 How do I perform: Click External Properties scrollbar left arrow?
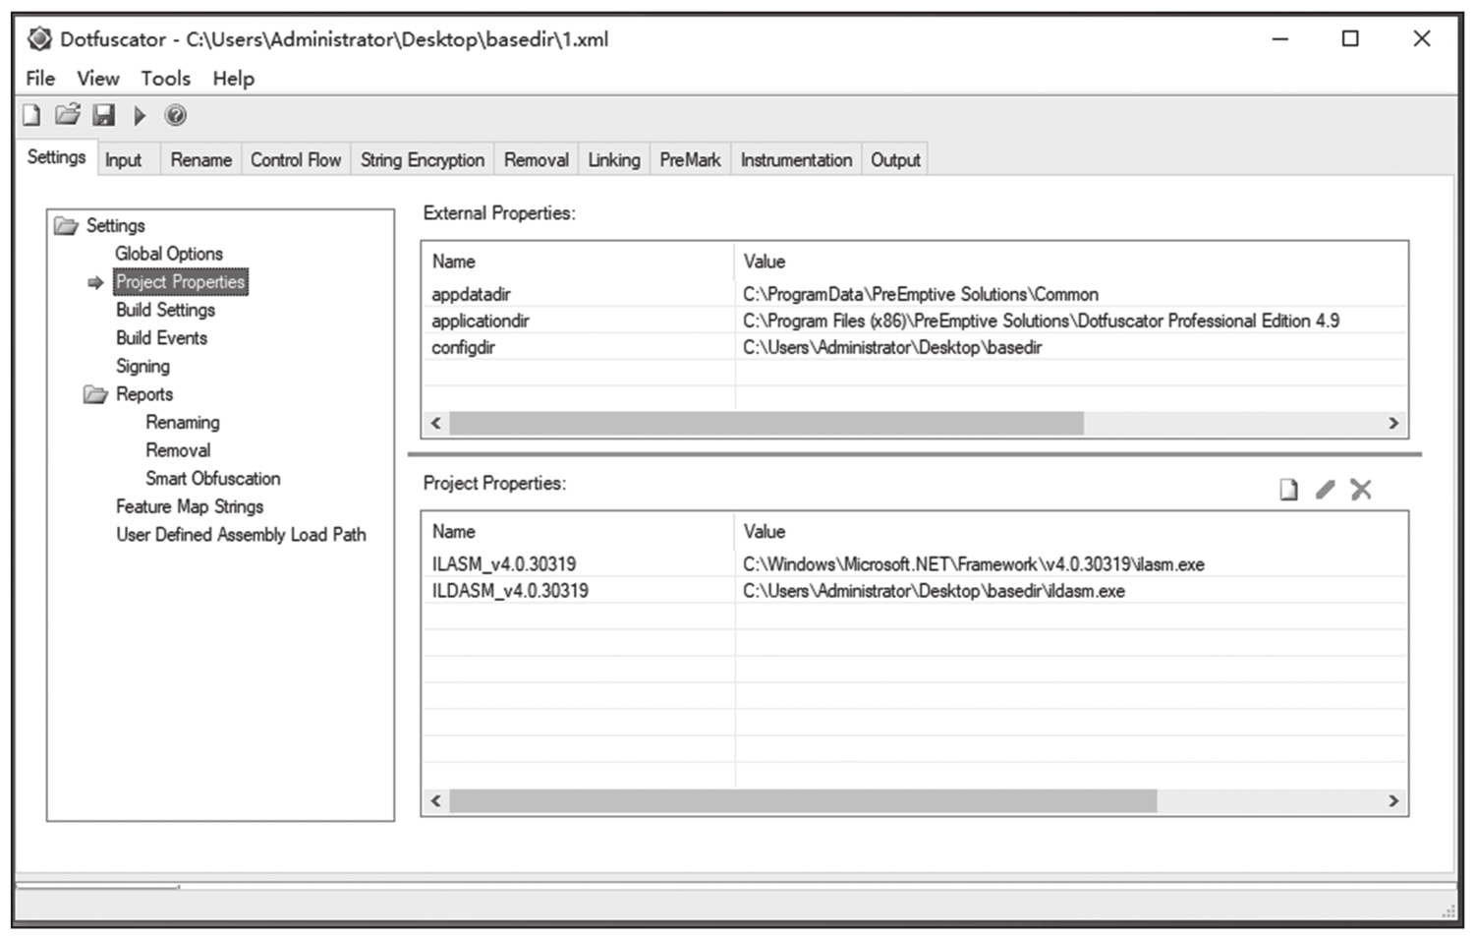tap(436, 424)
